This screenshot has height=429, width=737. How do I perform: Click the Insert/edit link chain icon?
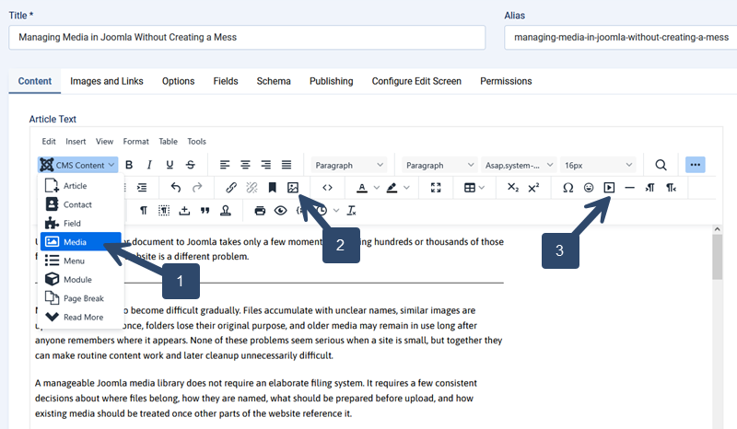pyautogui.click(x=231, y=188)
